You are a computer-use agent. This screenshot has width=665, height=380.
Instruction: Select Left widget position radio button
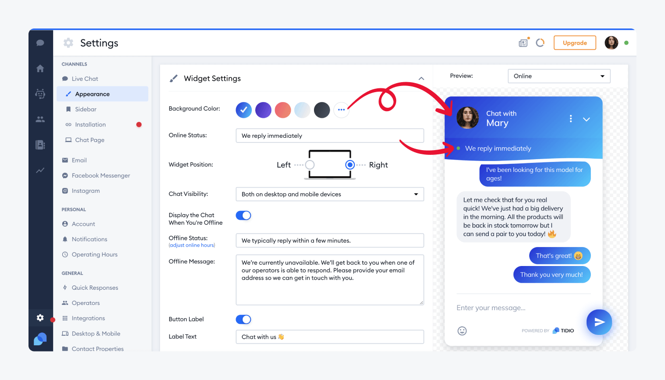point(310,165)
